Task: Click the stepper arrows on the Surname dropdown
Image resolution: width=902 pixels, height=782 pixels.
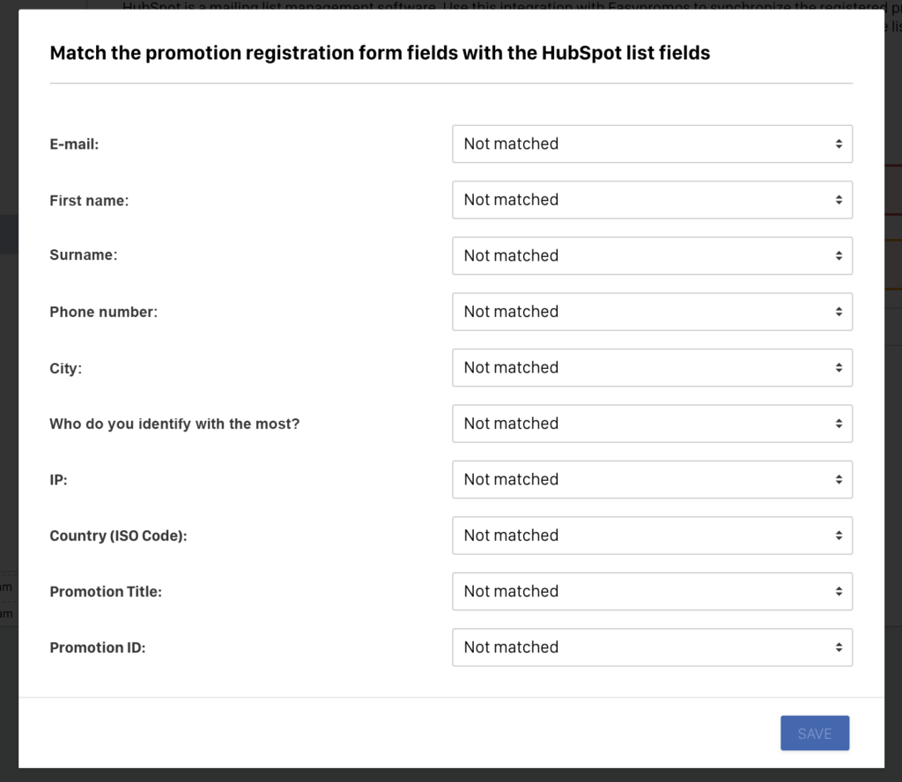Action: point(838,255)
